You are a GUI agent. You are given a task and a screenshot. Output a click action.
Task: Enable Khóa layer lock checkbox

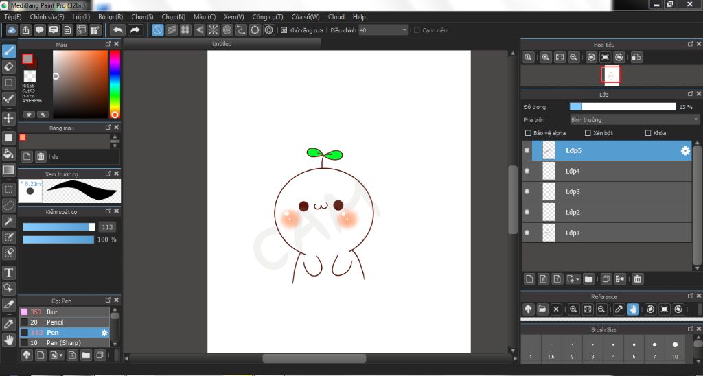click(x=648, y=133)
